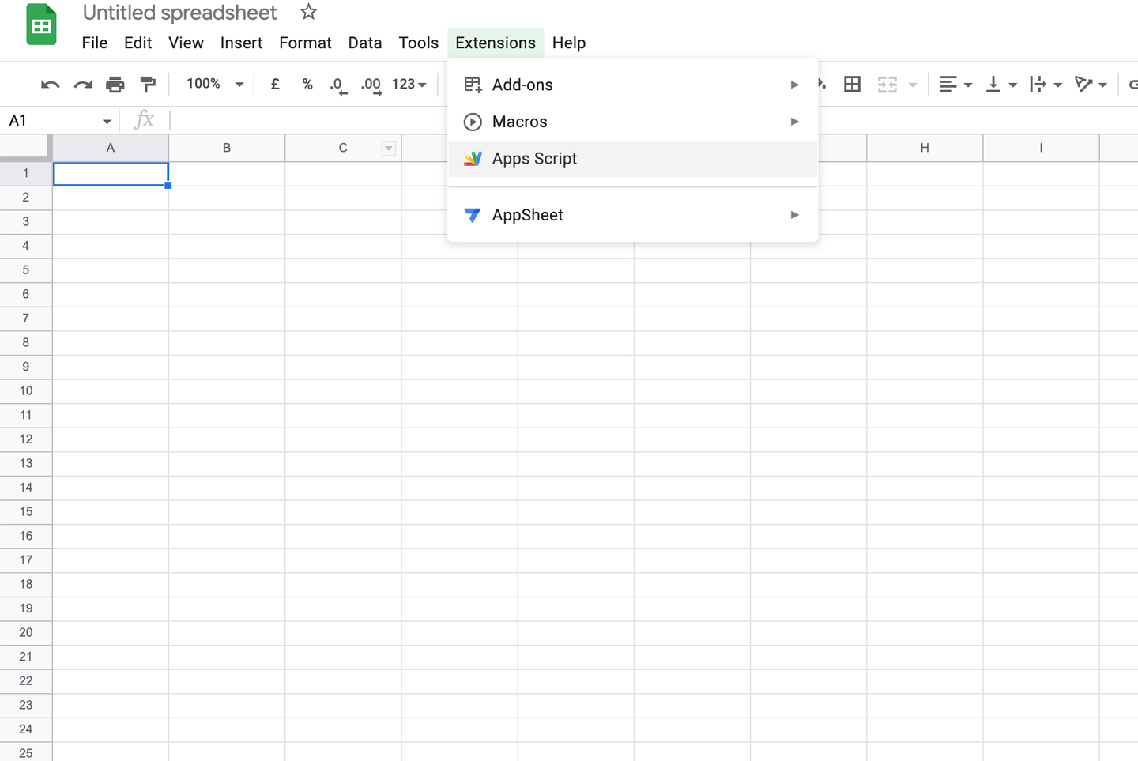Click the vertical align icon
Screen dimensions: 1138x761
[x=996, y=83]
